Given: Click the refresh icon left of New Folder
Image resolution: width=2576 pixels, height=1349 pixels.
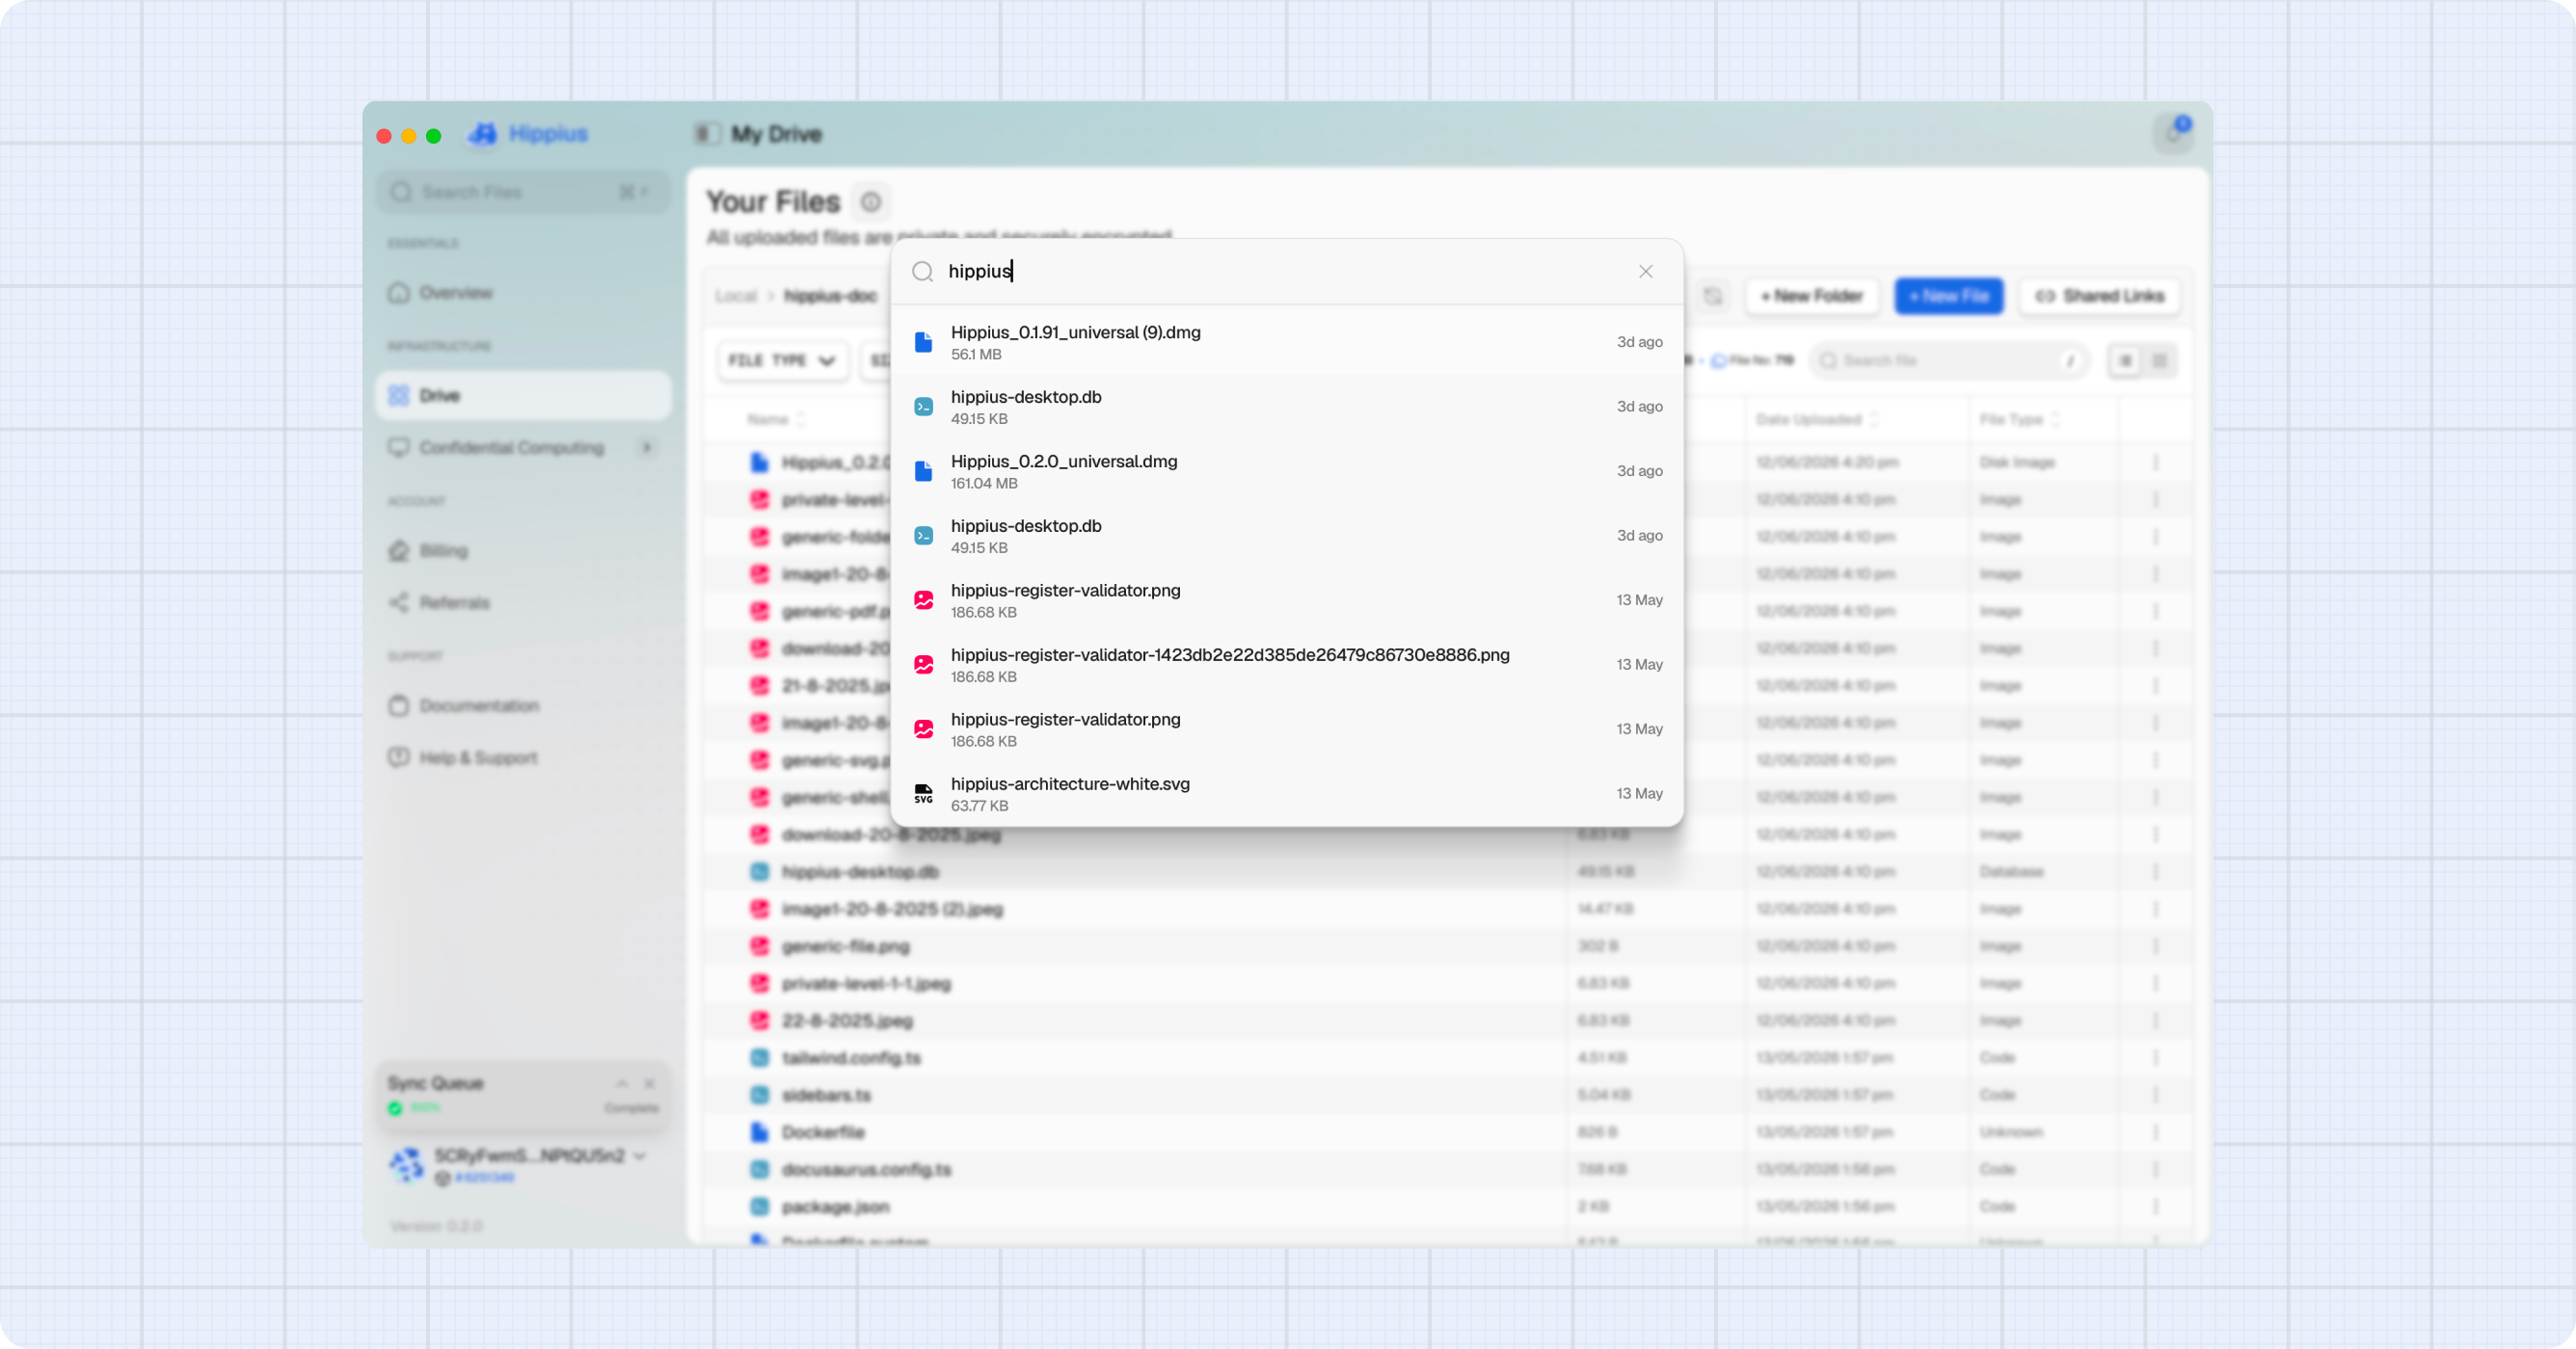Looking at the screenshot, I should (x=1713, y=297).
